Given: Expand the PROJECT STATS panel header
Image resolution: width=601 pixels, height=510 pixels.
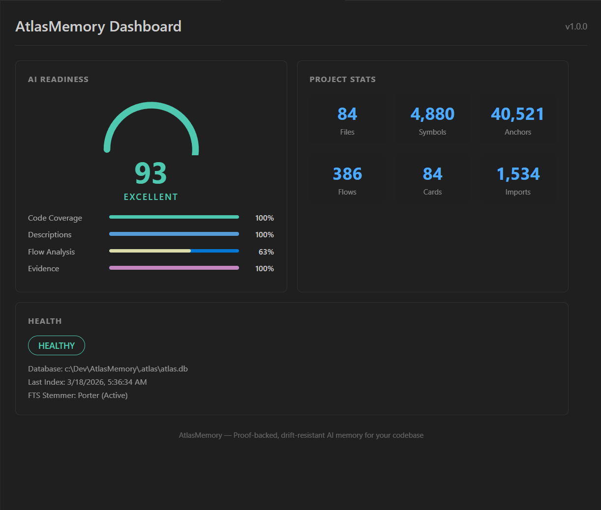Looking at the screenshot, I should click(342, 79).
